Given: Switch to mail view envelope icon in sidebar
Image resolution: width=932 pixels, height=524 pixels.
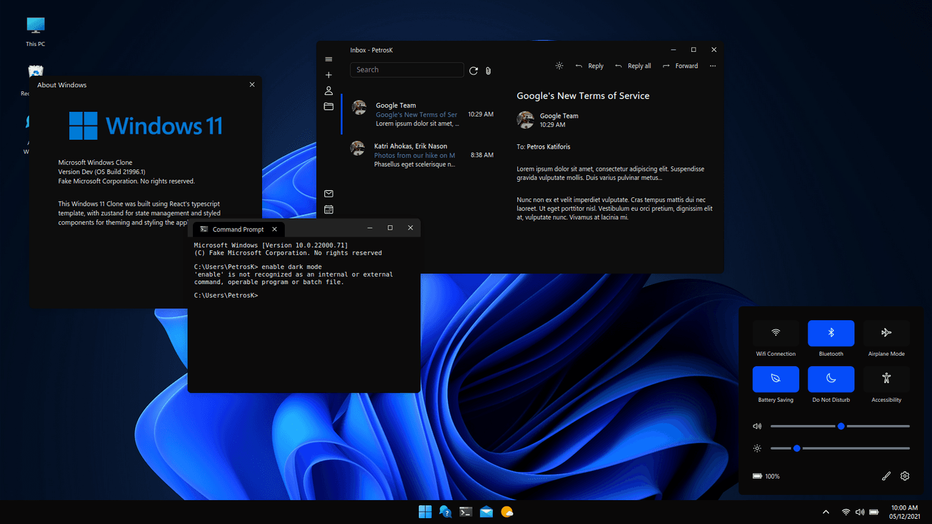Looking at the screenshot, I should [x=329, y=193].
